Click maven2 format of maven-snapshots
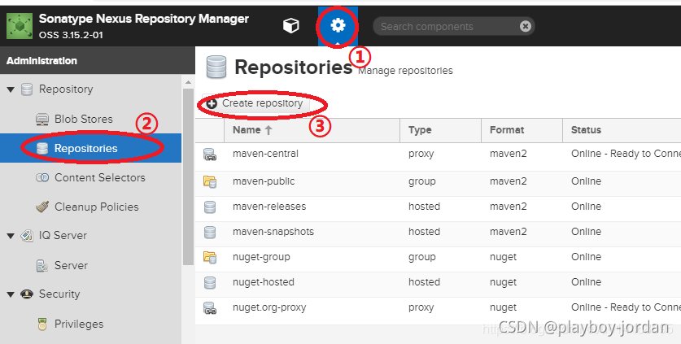Viewport: 681px width, 344px height. [x=509, y=232]
